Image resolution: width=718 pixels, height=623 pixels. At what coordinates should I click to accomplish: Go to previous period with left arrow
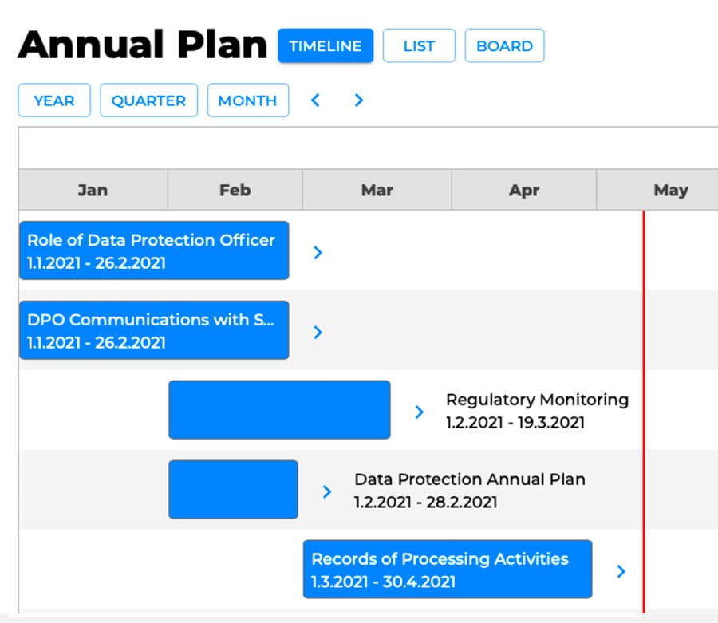click(x=315, y=101)
